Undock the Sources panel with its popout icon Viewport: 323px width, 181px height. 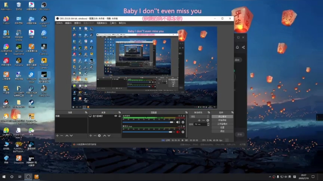[119, 112]
